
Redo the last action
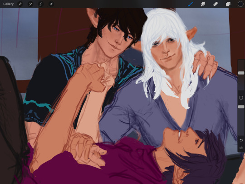(241, 148)
